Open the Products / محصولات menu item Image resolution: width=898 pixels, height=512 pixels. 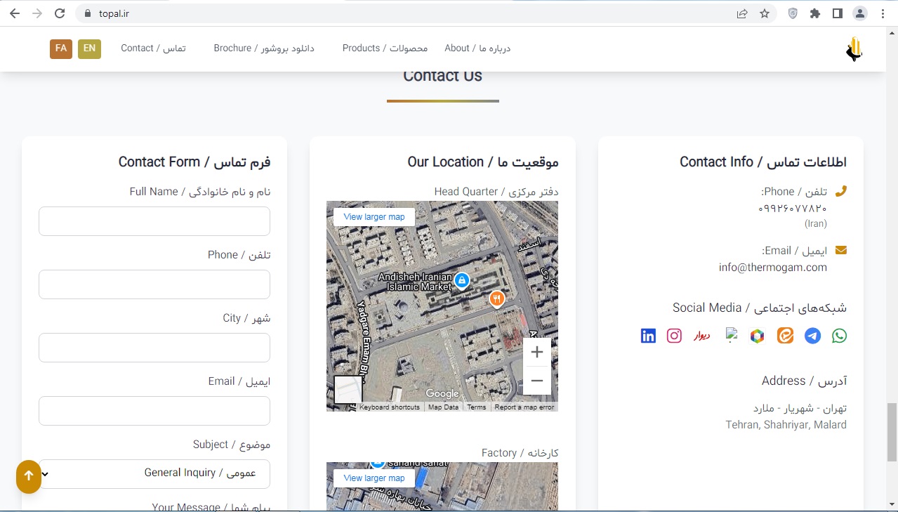[385, 48]
